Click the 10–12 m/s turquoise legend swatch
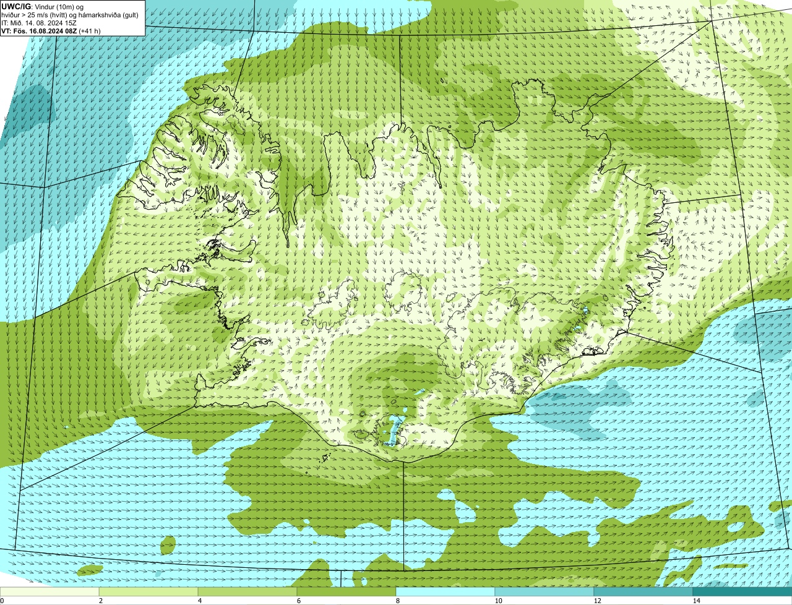Screen dimensions: 792x605 pos(544,591)
